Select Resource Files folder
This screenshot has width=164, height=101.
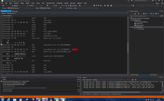tap(140, 25)
